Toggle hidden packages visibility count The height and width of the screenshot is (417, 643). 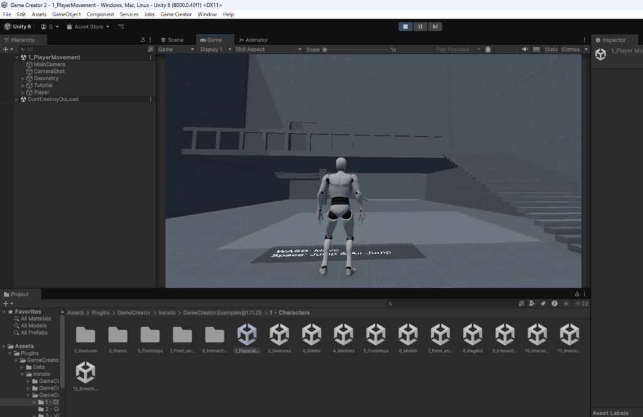coord(581,304)
